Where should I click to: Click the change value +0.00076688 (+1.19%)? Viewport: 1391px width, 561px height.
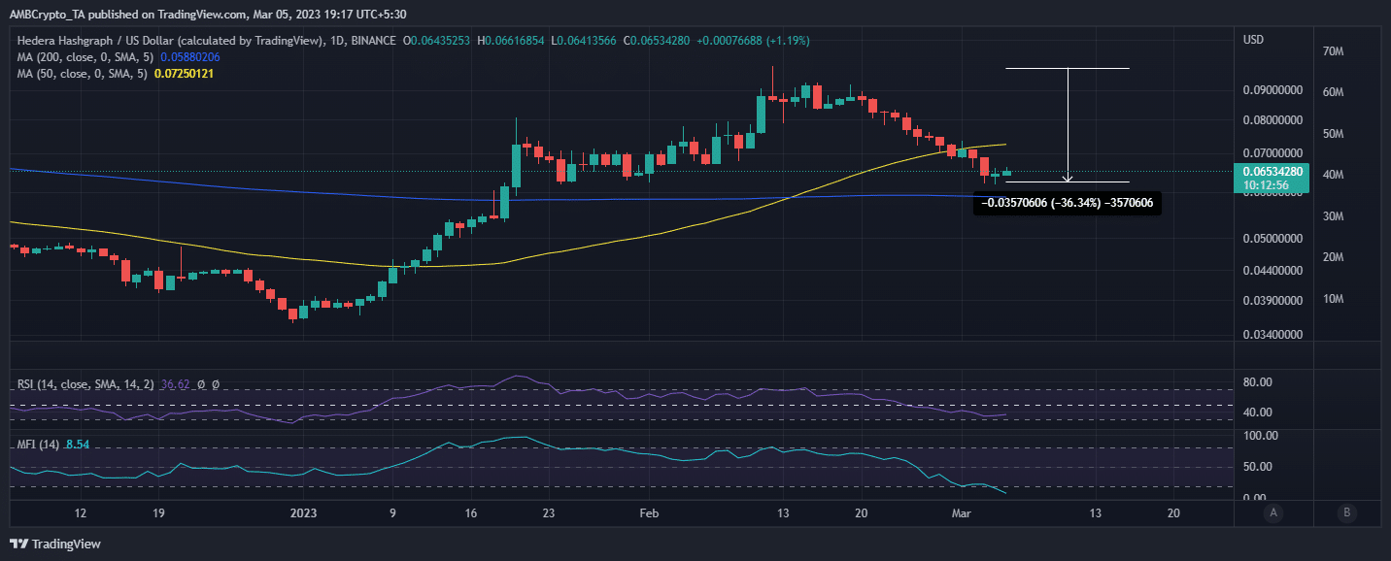(753, 41)
